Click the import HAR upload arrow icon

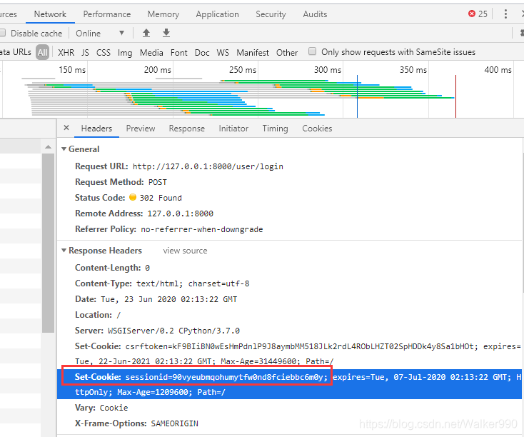[x=146, y=33]
